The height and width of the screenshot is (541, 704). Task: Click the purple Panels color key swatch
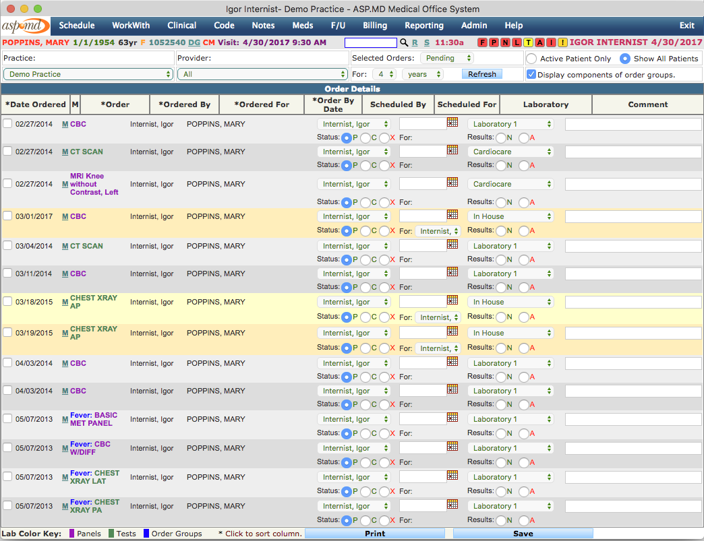click(x=72, y=534)
